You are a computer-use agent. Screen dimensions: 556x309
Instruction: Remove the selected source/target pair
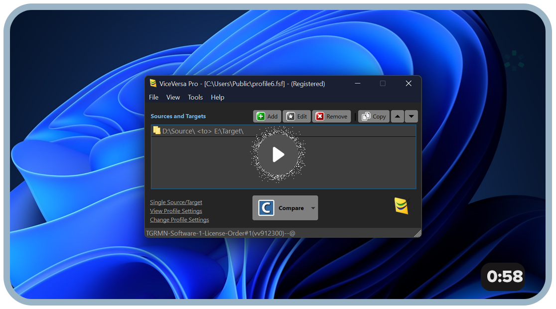click(x=331, y=116)
